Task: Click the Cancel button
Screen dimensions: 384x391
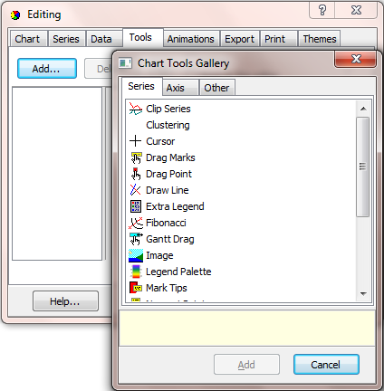Action: (326, 365)
